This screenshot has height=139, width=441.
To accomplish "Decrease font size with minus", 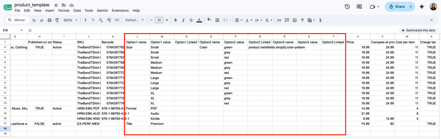I will coord(151,20).
